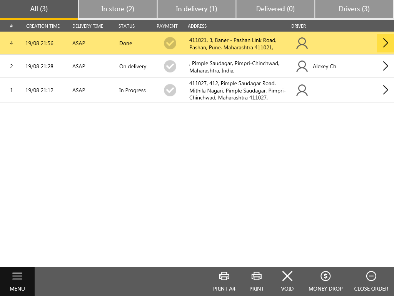Click the Close Order circle icon
394x296 pixels.
371,276
